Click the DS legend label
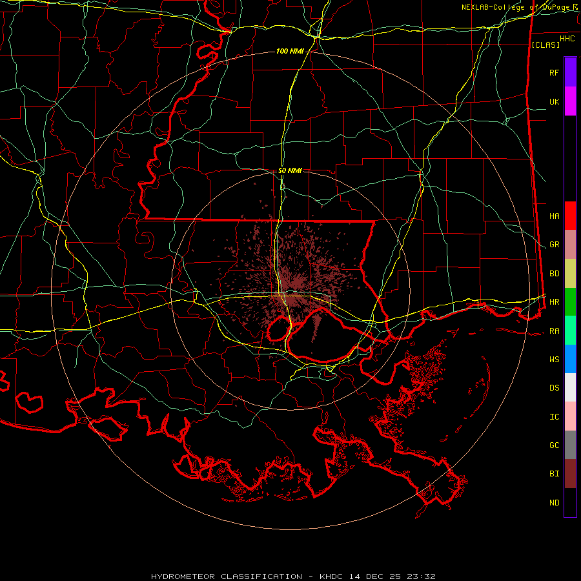 coord(554,388)
